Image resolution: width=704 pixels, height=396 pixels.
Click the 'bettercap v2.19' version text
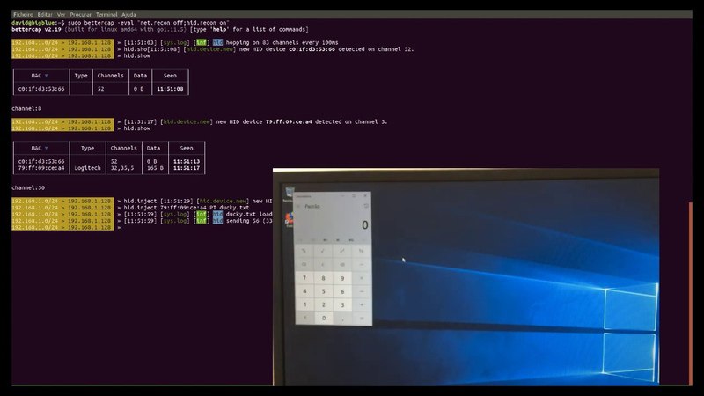pyautogui.click(x=36, y=29)
